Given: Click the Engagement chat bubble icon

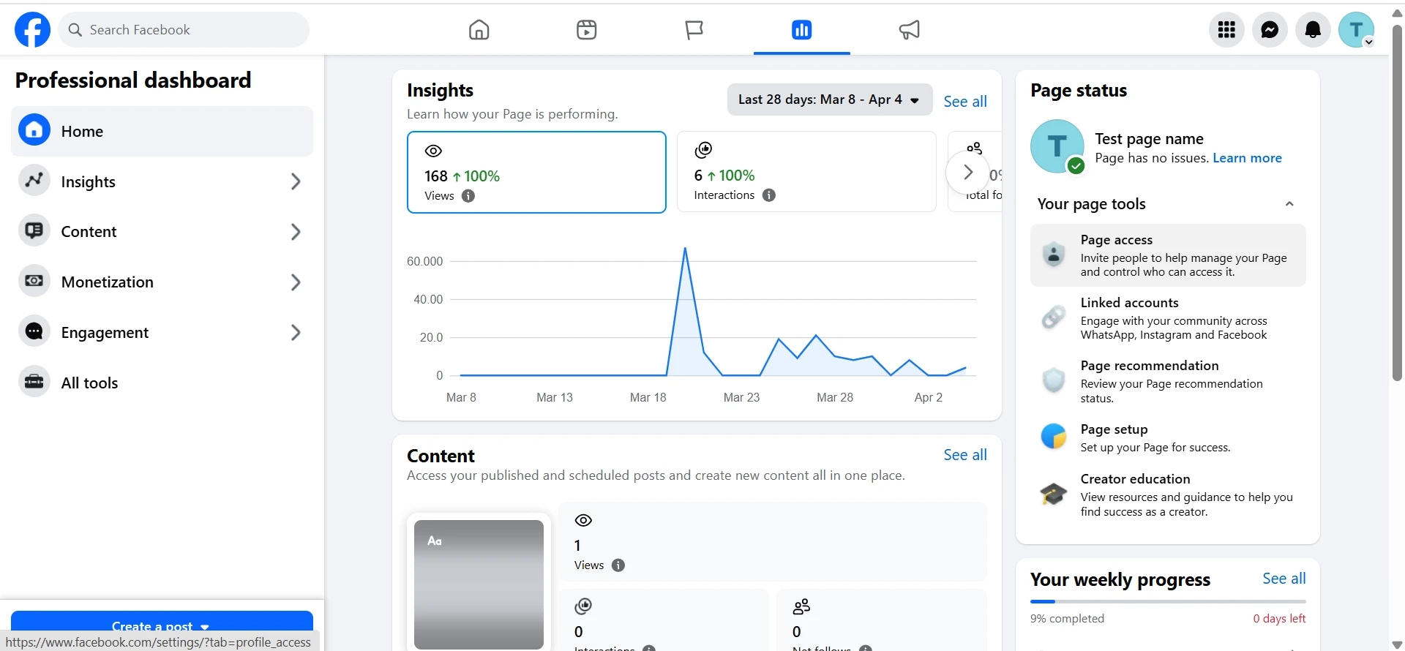Looking at the screenshot, I should pyautogui.click(x=34, y=331).
